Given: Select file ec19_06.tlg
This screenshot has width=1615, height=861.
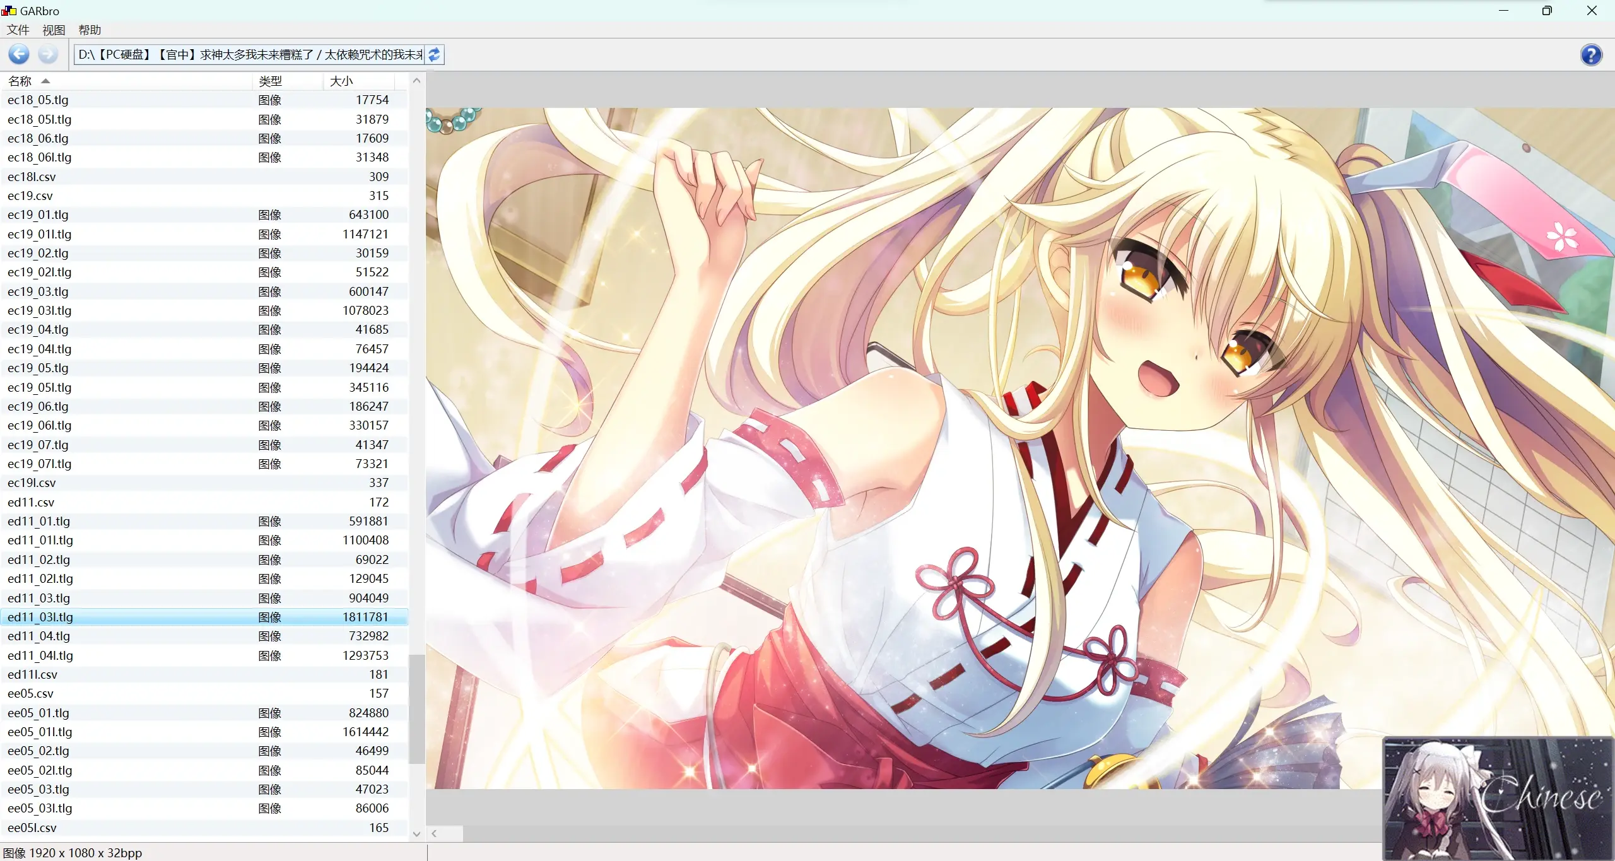Looking at the screenshot, I should pyautogui.click(x=204, y=406).
